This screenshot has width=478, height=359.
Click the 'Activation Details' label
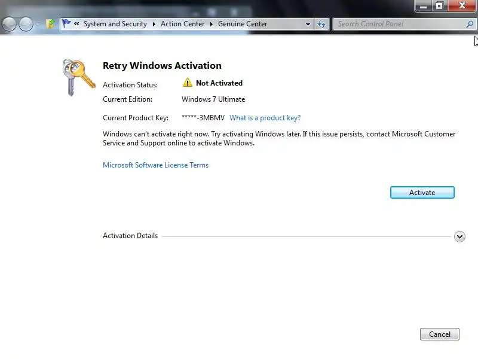point(130,236)
